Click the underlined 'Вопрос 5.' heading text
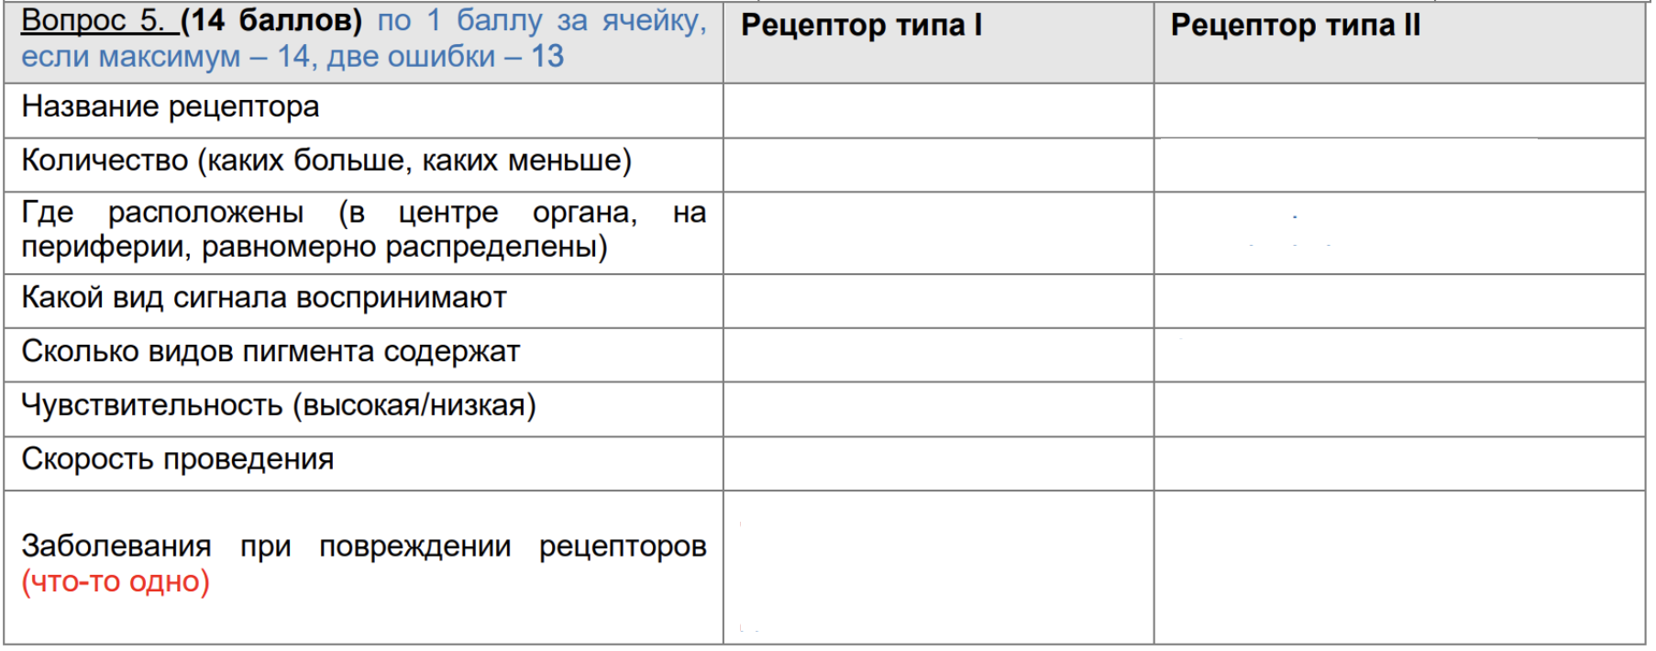 click(93, 20)
